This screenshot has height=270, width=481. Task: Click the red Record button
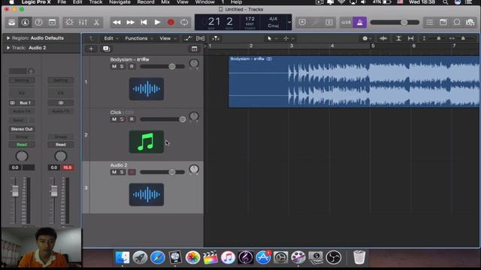171,22
